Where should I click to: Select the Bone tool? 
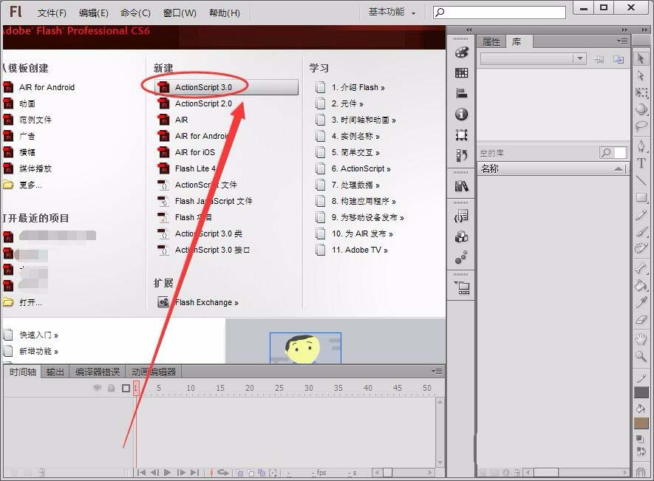click(x=641, y=267)
